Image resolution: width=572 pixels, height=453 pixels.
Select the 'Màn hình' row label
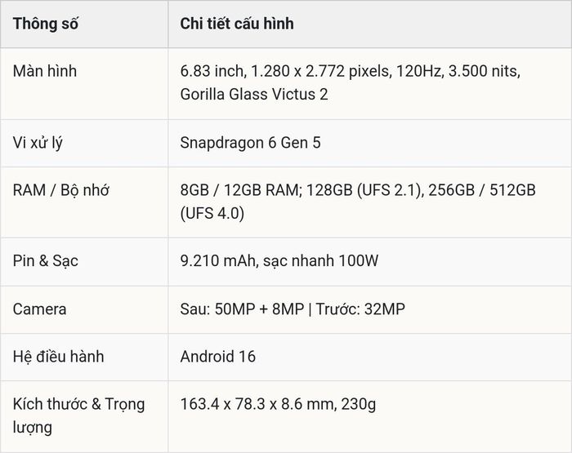(44, 71)
